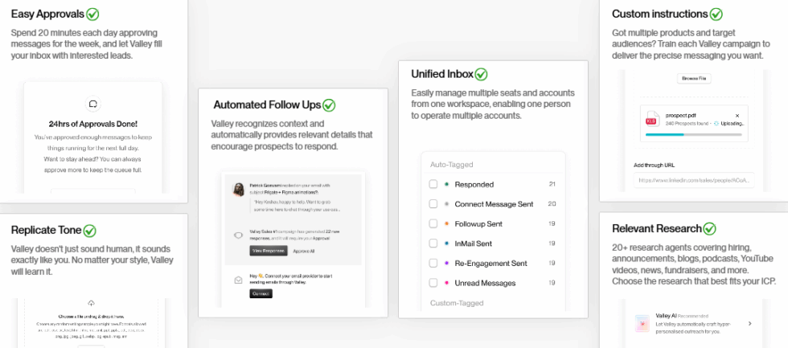Screen dimensions: 788x348
Task: Click the upload cloud icon in the file drop area
Action: (92, 303)
